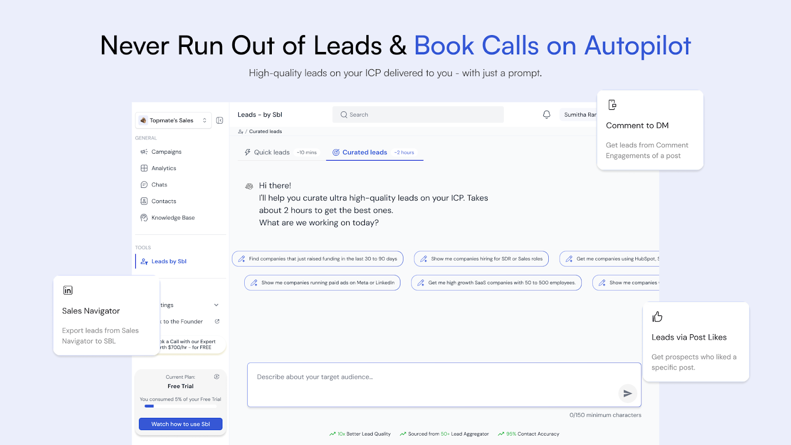Click the thumbs-up icon on Leads via Post Likes

tap(657, 316)
